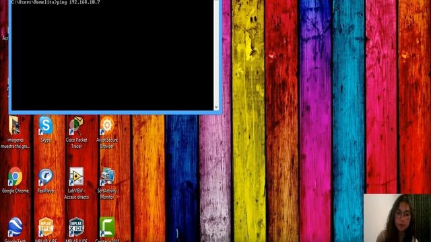
Task: Select the green Camtasia shortcut icon
Action: click(107, 227)
